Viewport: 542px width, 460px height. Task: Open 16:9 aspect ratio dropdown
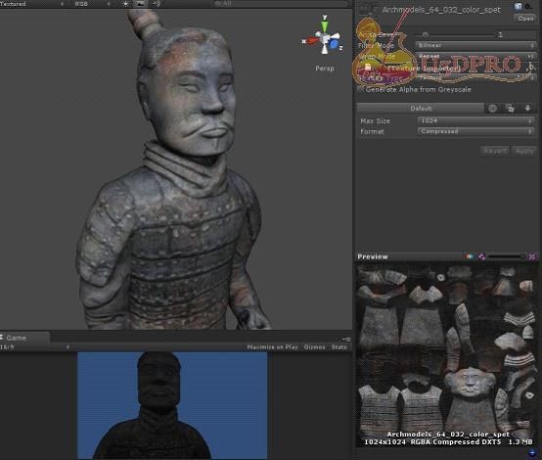[34, 346]
